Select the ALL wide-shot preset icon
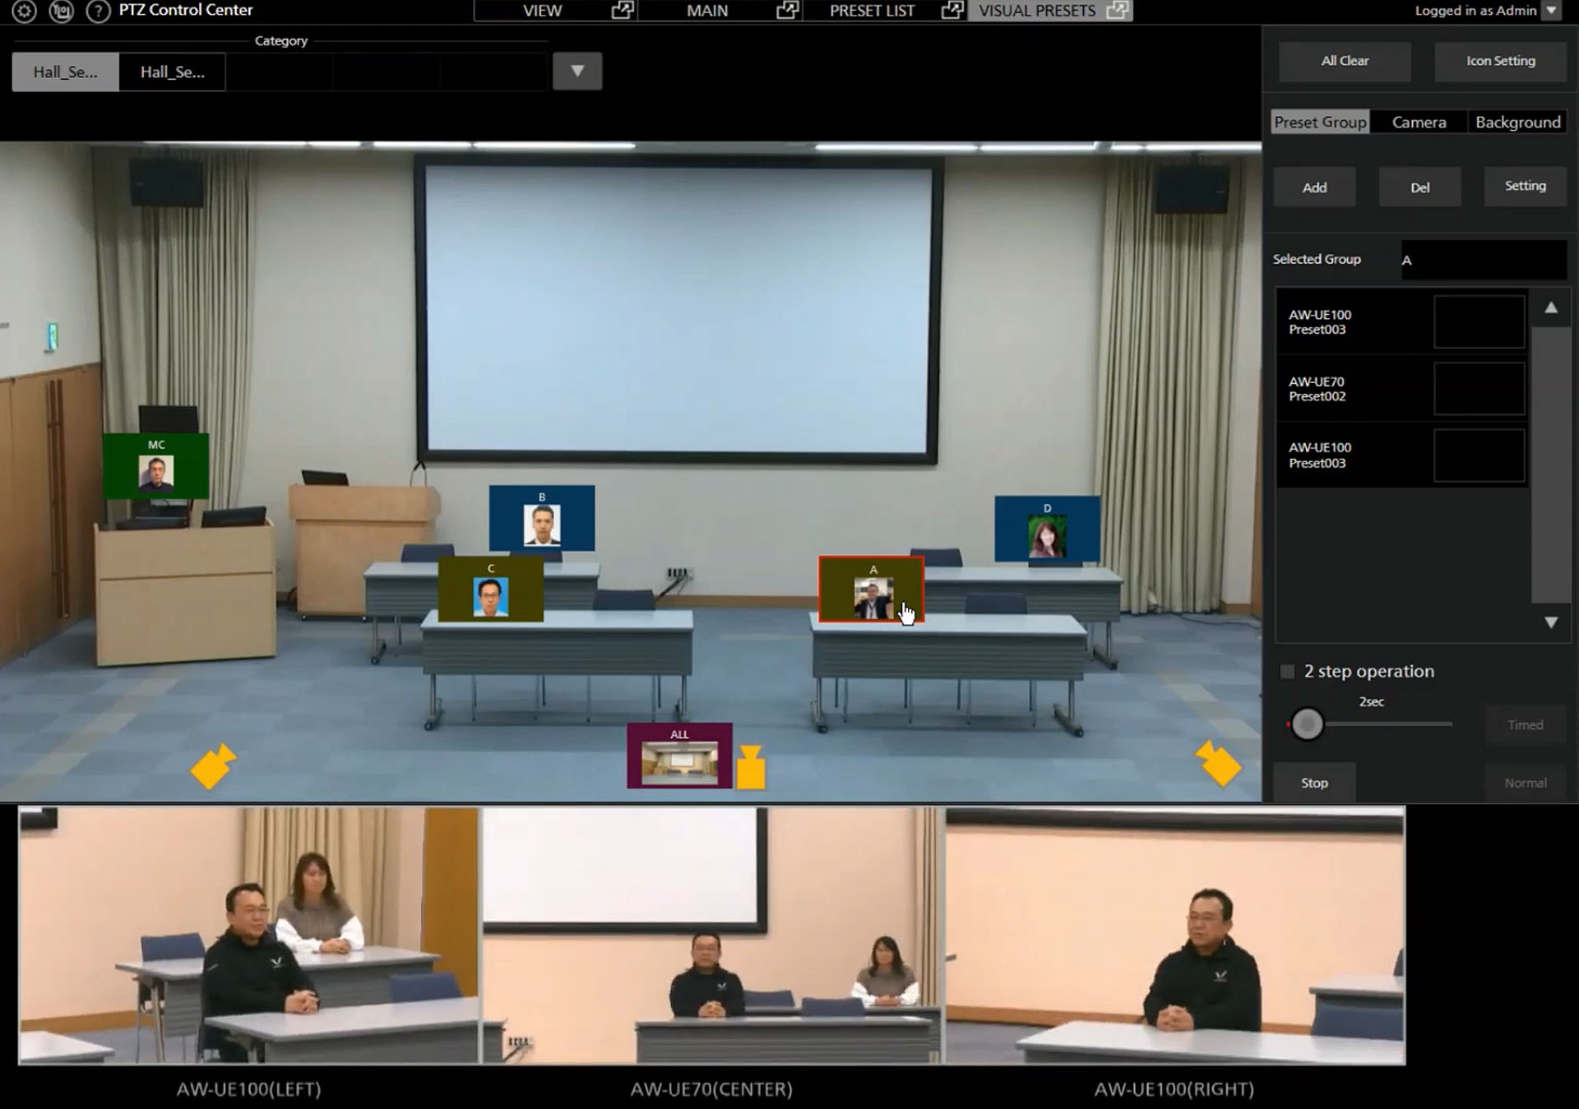The image size is (1579, 1109). coord(679,754)
